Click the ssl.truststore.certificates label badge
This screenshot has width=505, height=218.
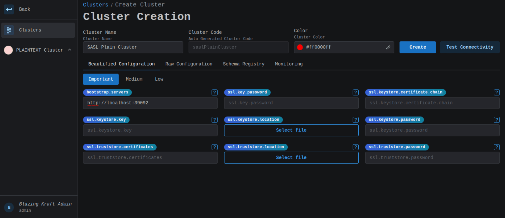pos(120,147)
